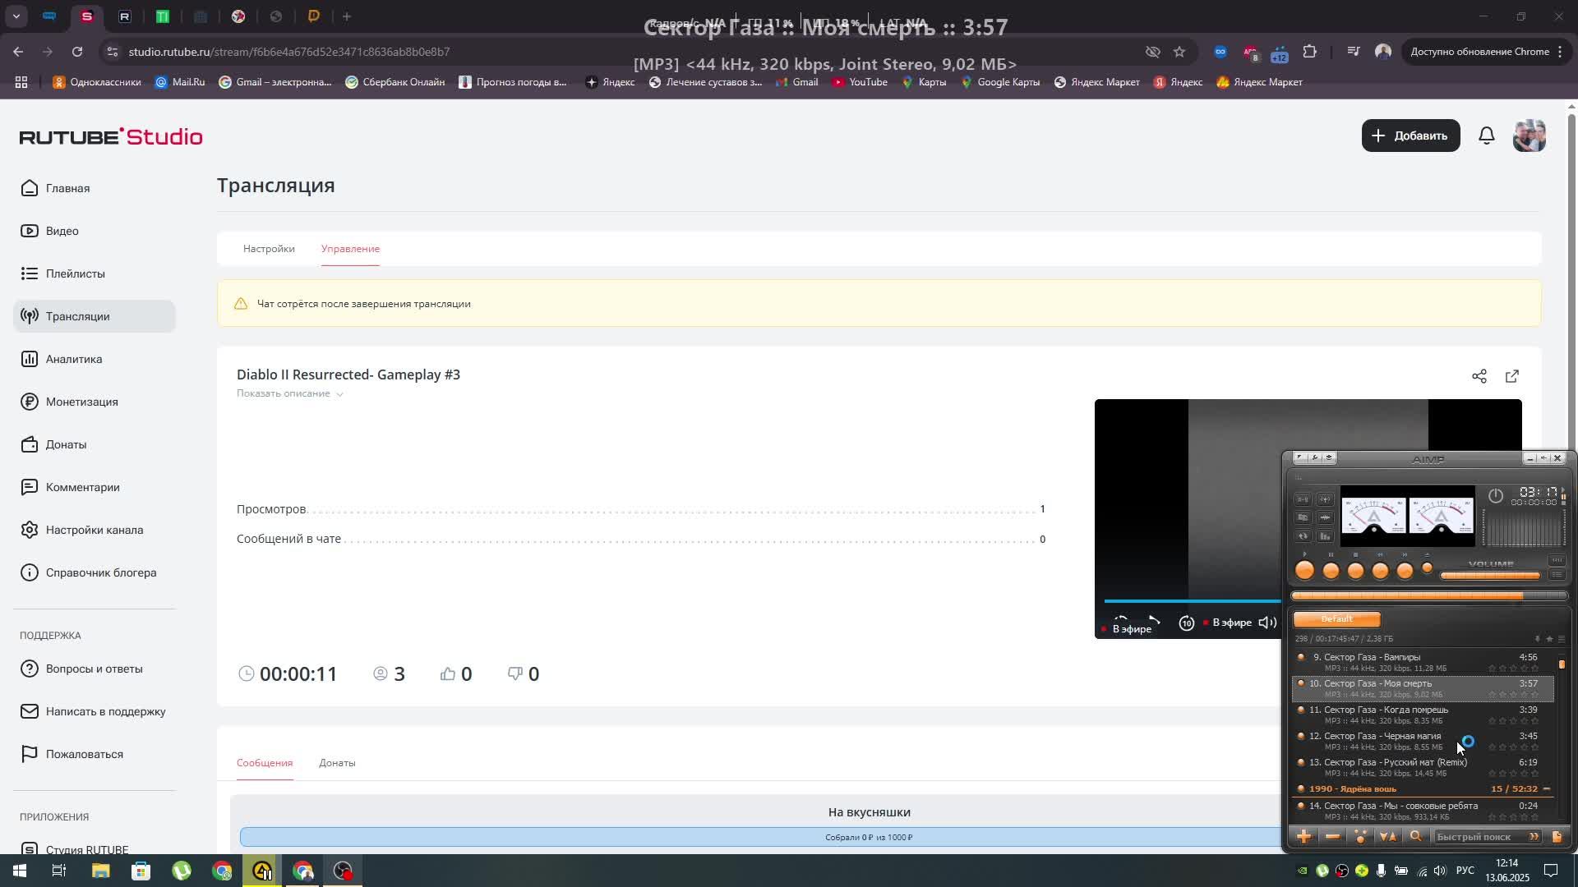Select AIMP Default playlist tab
This screenshot has height=887, width=1578.
click(x=1336, y=619)
